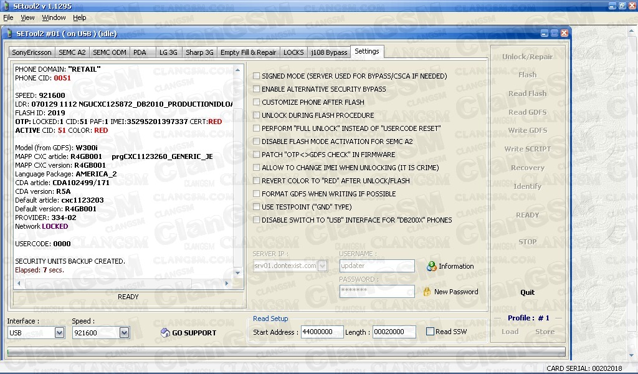Click the Unlock/Repair button
Screen dimensions: 638x374
click(x=527, y=57)
